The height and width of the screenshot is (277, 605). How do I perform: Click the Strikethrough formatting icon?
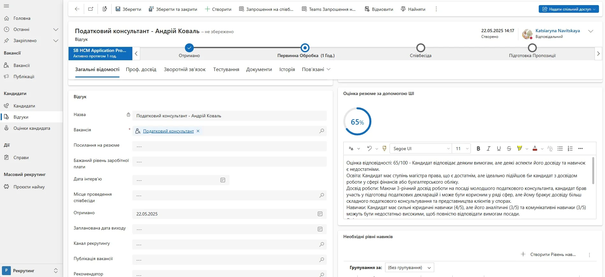pyautogui.click(x=509, y=149)
